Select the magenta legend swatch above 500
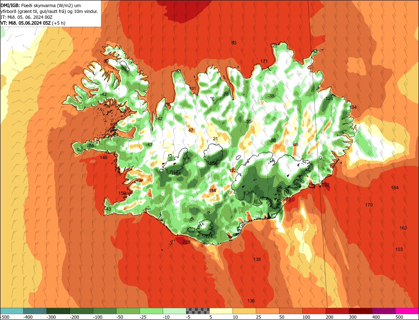Viewport: 419px width, 320px height. 407,311
